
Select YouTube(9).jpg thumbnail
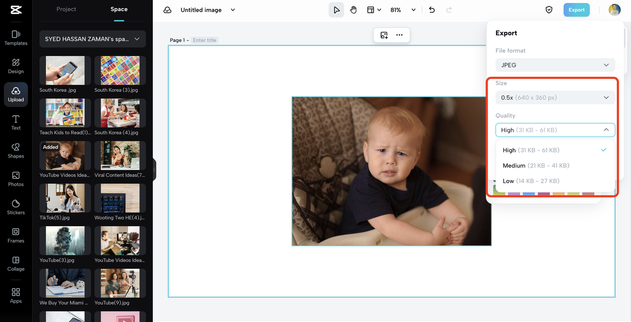(x=120, y=283)
